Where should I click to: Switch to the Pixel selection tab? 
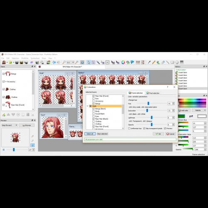click(x=153, y=93)
